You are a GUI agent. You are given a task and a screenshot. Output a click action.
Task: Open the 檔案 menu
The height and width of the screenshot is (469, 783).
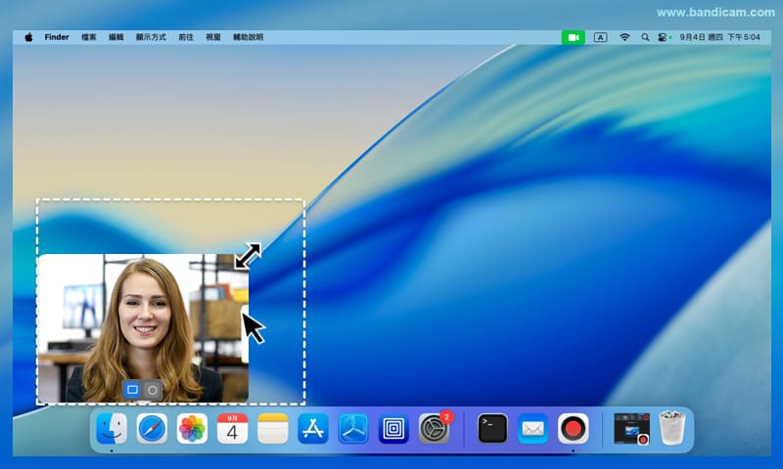tap(89, 37)
